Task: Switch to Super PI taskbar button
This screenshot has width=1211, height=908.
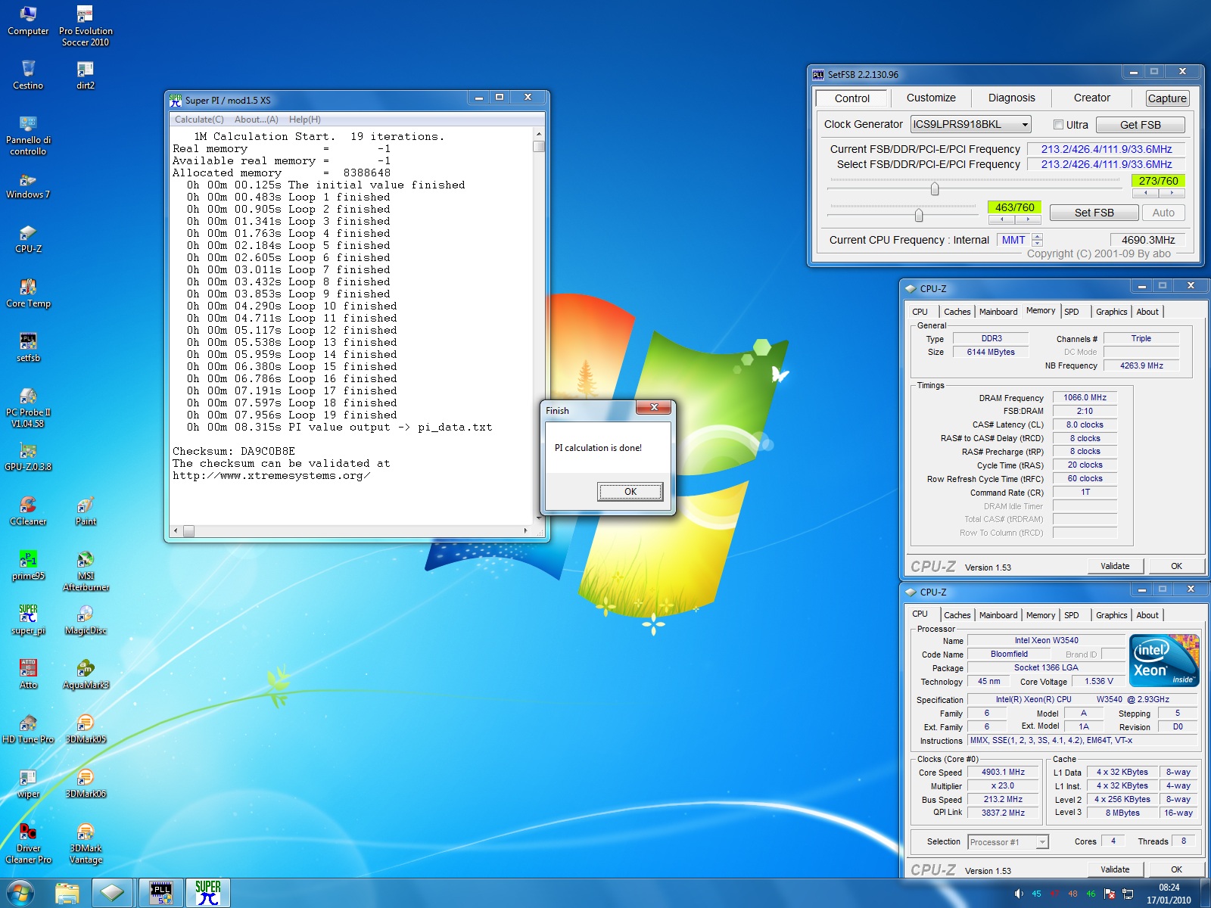Action: pyautogui.click(x=208, y=893)
